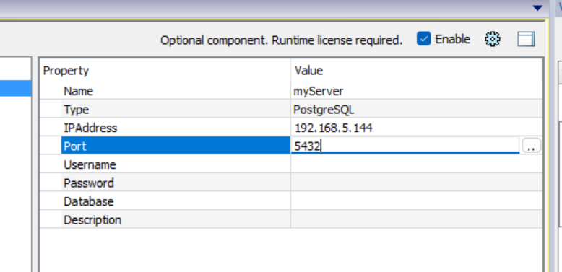The image size is (562, 272).
Task: Click the Value column header
Action: click(x=417, y=70)
